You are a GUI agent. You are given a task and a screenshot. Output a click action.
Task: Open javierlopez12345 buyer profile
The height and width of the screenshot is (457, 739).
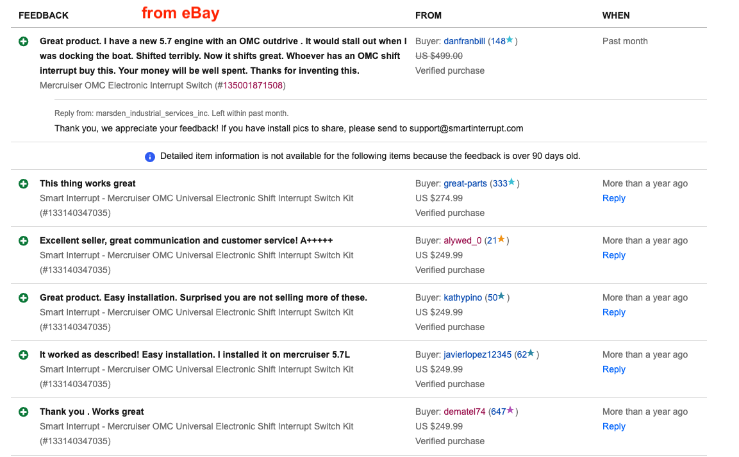(477, 354)
